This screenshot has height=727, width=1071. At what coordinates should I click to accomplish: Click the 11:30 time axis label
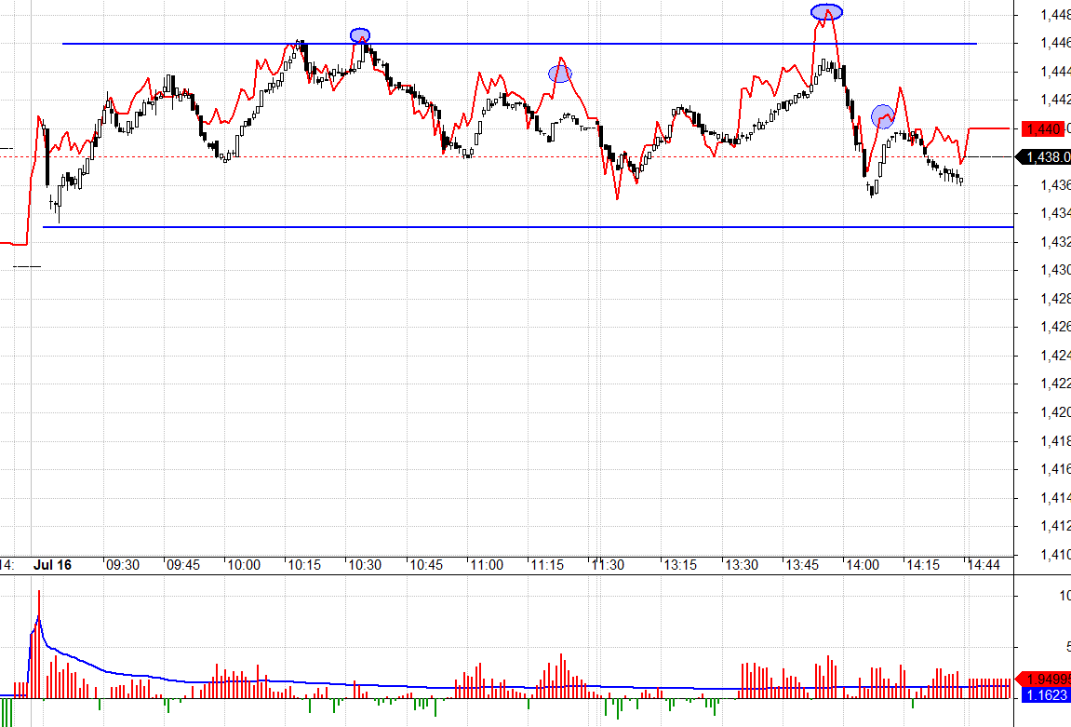pos(607,565)
